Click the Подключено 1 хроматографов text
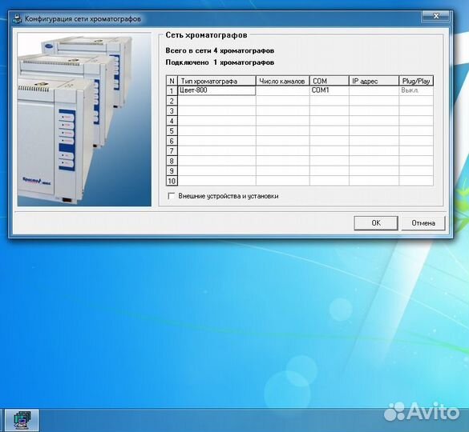The height and width of the screenshot is (432, 469). pos(220,62)
